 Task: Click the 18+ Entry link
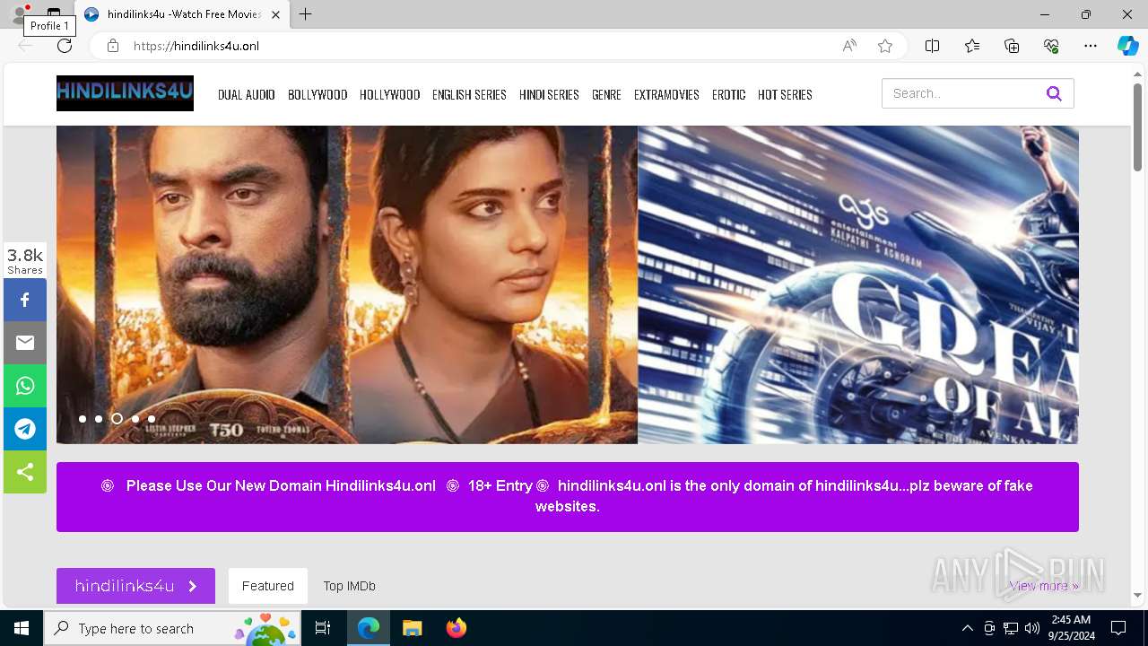[x=500, y=485]
